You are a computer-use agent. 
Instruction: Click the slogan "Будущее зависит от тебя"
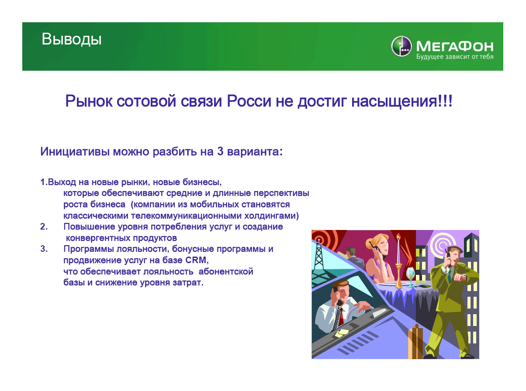coord(454,57)
